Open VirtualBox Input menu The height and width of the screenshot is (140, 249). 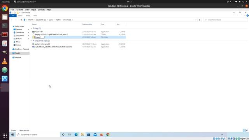[x=33, y=10]
